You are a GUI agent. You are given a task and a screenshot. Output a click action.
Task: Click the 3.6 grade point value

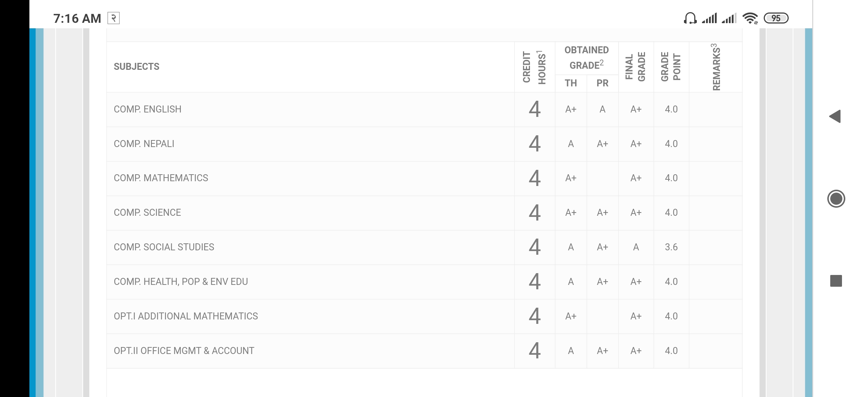tap(671, 247)
